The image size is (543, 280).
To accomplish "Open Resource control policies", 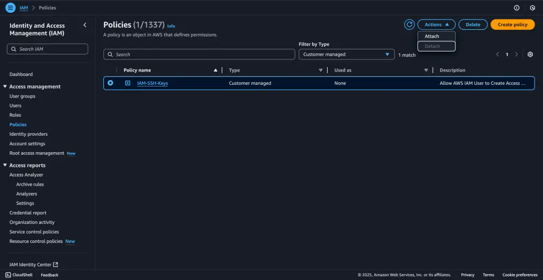I will pyautogui.click(x=36, y=241).
